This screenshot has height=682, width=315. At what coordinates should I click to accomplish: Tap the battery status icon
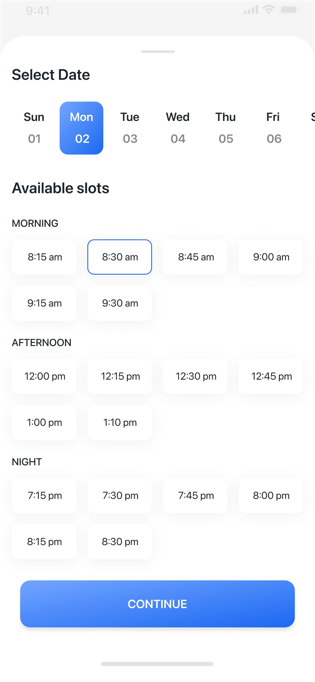click(290, 10)
